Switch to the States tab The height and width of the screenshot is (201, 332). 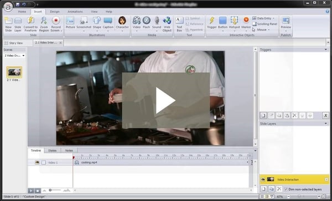[53, 150]
